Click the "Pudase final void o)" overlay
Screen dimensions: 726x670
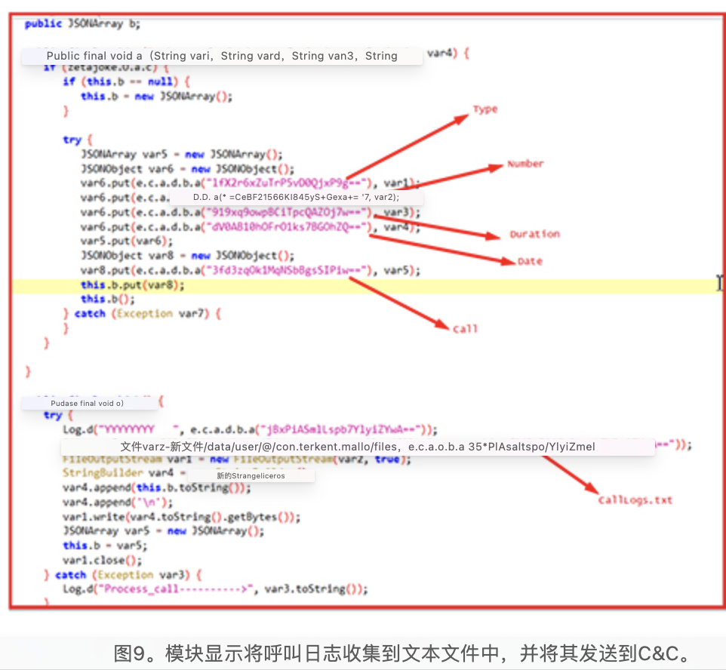point(87,404)
